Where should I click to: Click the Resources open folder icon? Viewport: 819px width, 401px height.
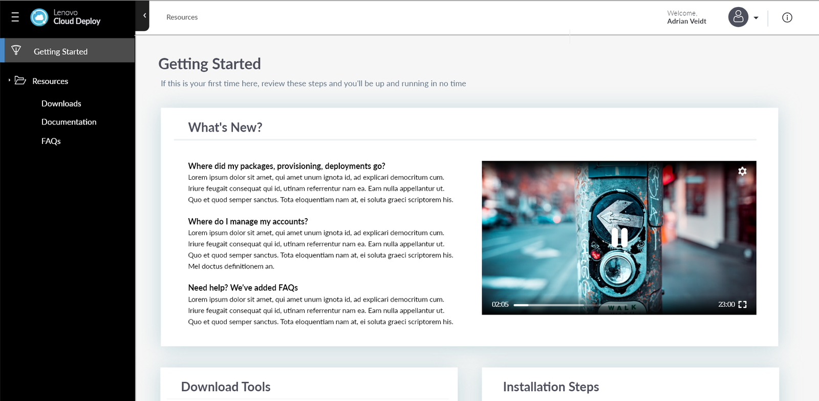click(x=20, y=80)
